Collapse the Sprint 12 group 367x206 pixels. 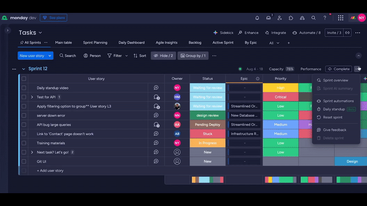point(23,69)
